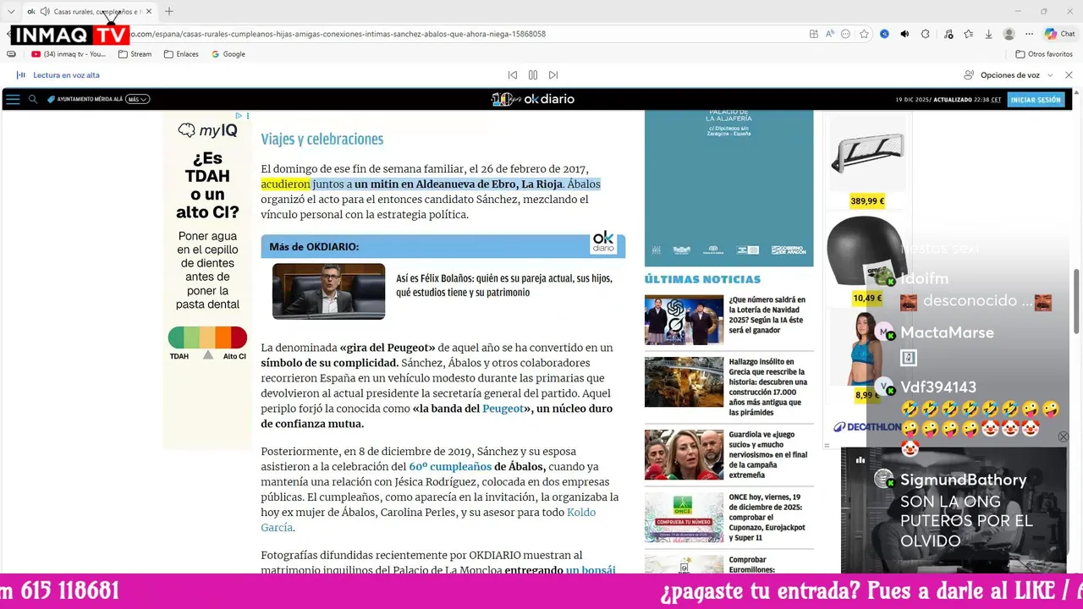Close the Decathlon ad with X icon

pos(1064,437)
